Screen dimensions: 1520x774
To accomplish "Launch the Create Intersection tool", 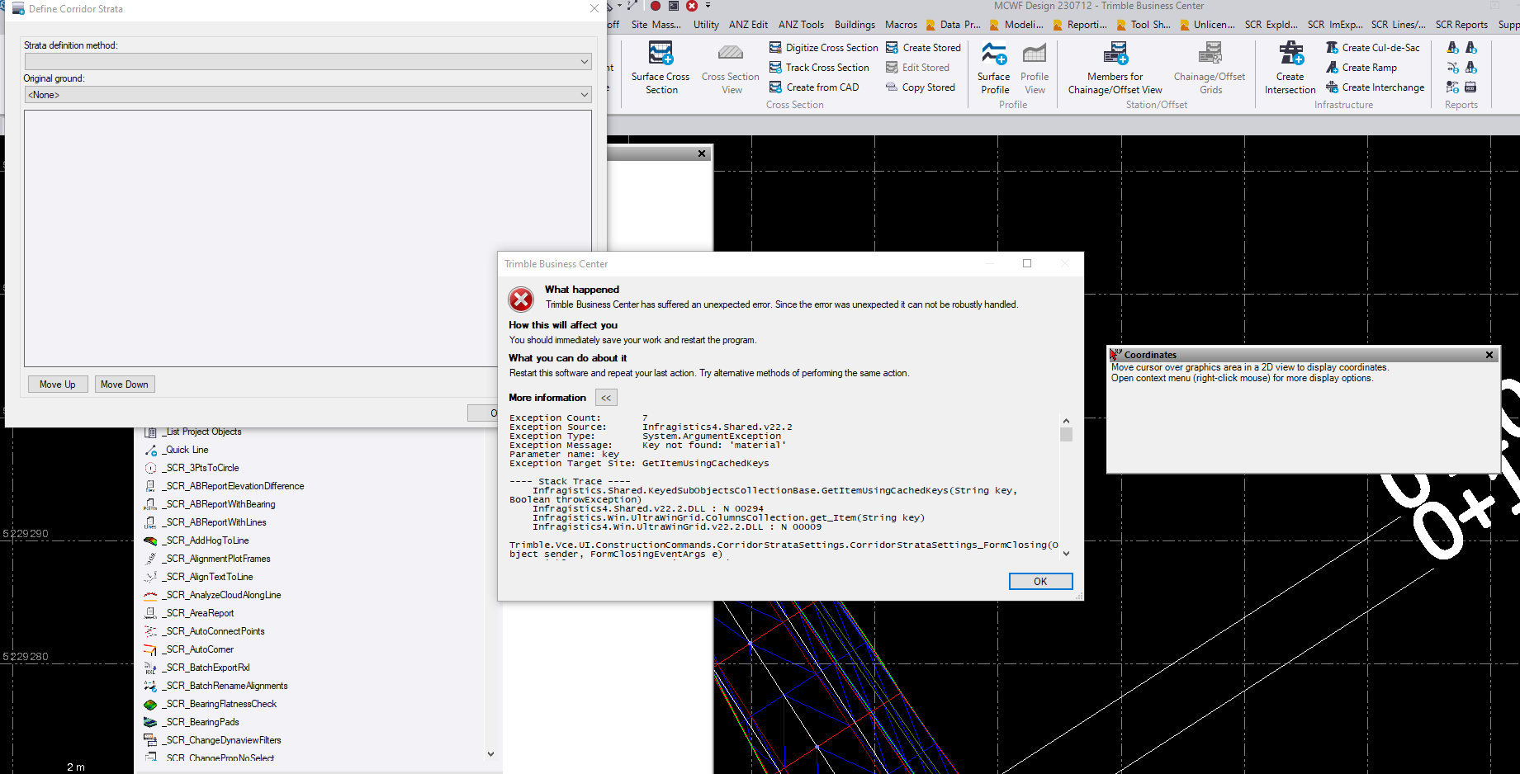I will (x=1290, y=68).
